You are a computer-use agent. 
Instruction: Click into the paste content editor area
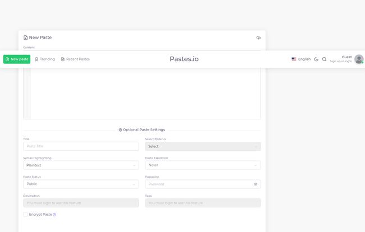point(145,93)
